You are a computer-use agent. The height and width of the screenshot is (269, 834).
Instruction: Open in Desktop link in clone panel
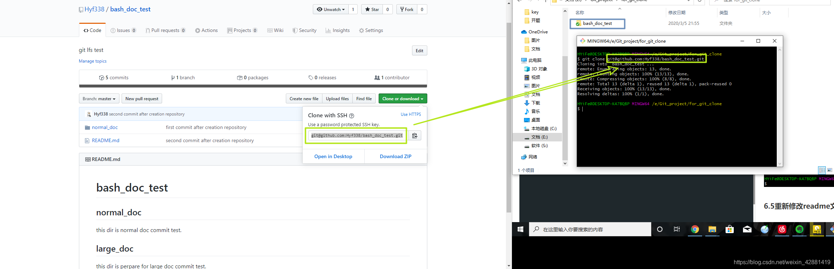pos(333,156)
